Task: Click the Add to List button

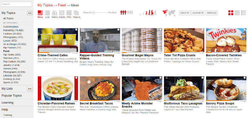Action: pyautogui.click(x=212, y=13)
